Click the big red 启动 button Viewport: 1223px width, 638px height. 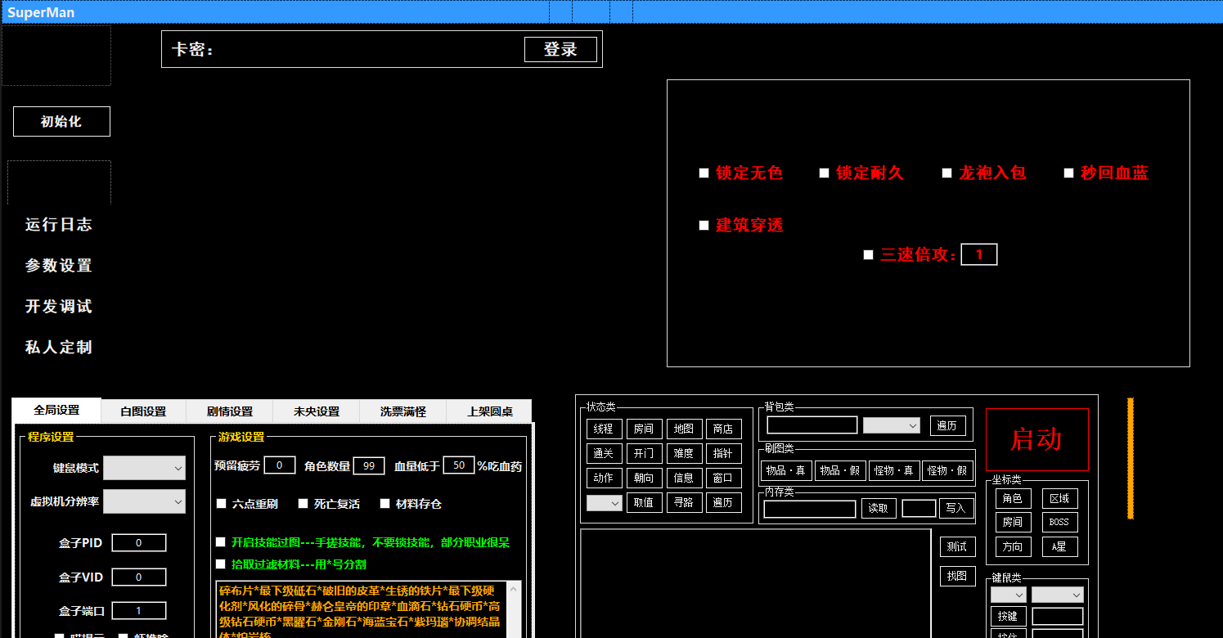tap(1036, 439)
